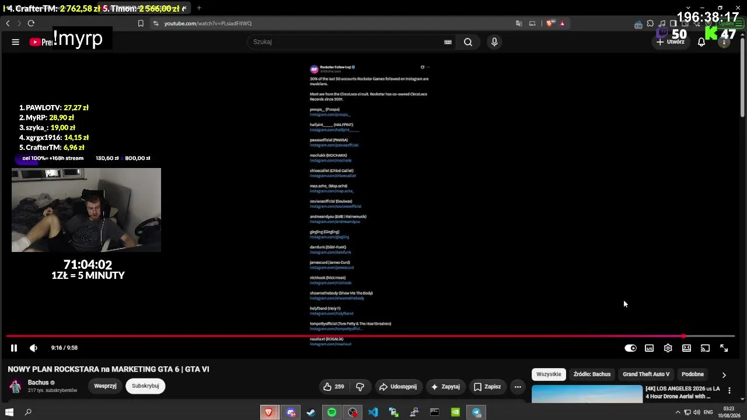Select the Grand Theft Auto V chip
This screenshot has width=747, height=420.
[646, 374]
